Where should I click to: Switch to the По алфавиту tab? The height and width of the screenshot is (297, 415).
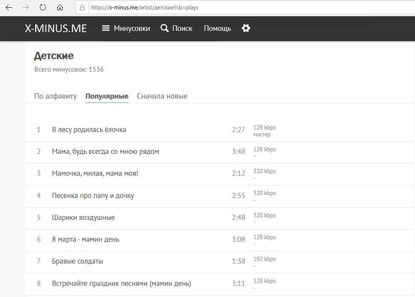(56, 96)
